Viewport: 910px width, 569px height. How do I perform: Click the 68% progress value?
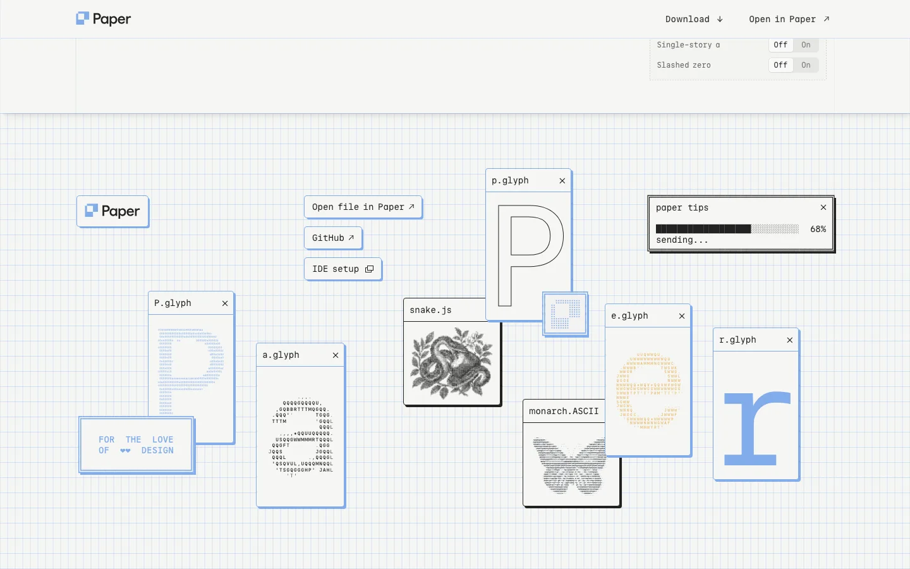point(818,229)
